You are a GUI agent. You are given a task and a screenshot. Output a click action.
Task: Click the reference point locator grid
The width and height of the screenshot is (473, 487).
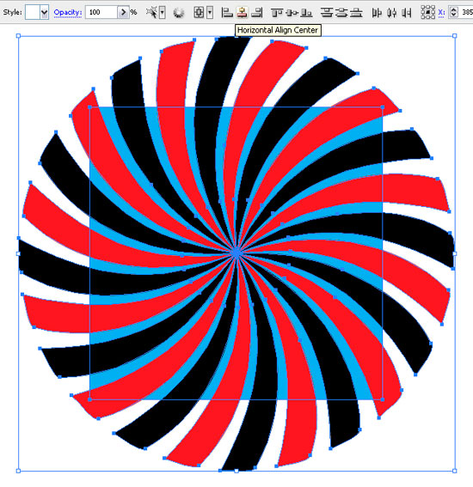[428, 12]
